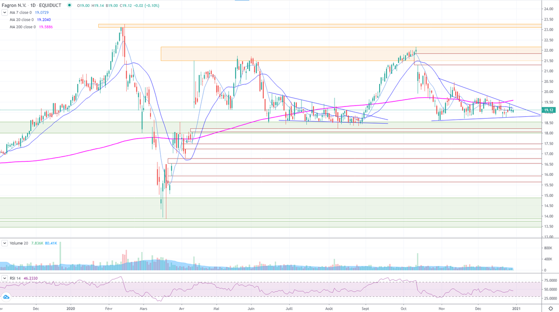Select the MA 20 close indicator label
This screenshot has width=559, height=312.
pyautogui.click(x=22, y=20)
